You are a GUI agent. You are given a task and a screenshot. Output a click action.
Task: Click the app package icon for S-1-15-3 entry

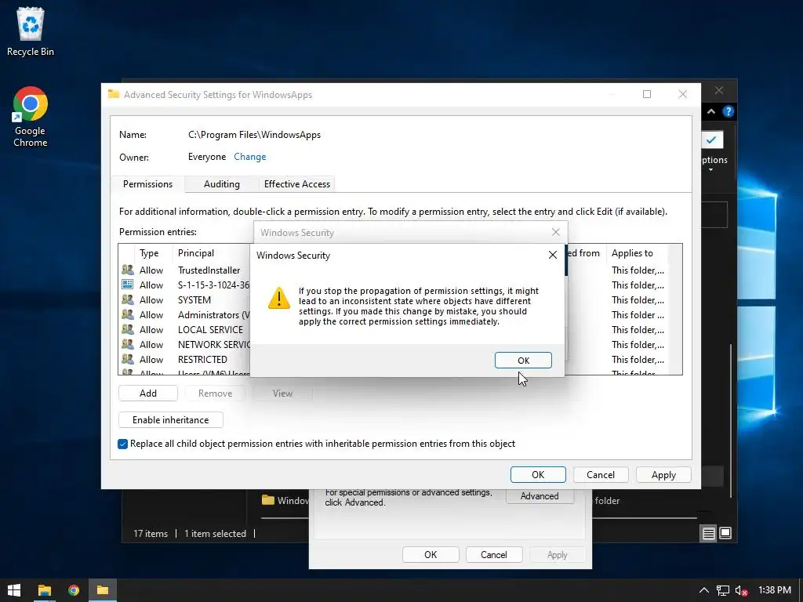click(x=128, y=285)
